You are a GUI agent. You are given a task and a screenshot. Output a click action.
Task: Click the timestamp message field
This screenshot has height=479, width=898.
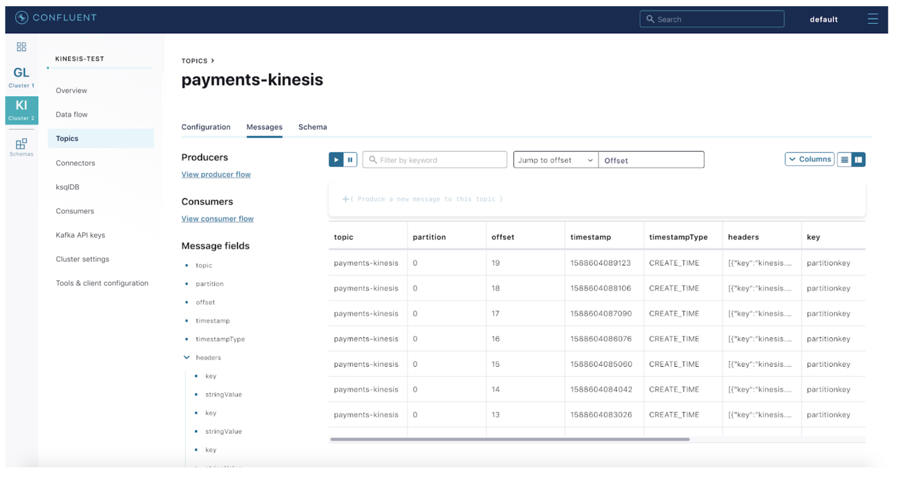pyautogui.click(x=212, y=320)
